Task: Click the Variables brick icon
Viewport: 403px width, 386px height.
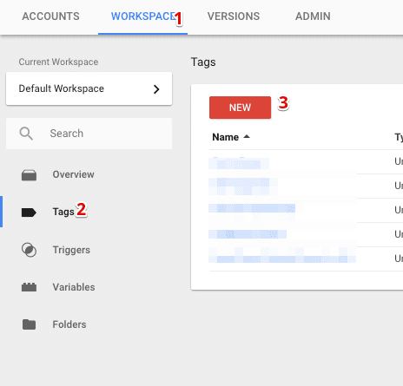Action: [29, 287]
